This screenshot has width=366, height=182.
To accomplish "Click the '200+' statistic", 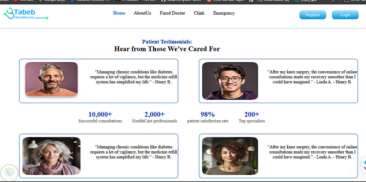I will 252,114.
